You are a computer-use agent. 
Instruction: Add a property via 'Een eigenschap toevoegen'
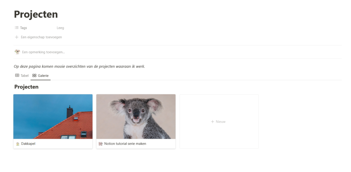[x=38, y=37]
